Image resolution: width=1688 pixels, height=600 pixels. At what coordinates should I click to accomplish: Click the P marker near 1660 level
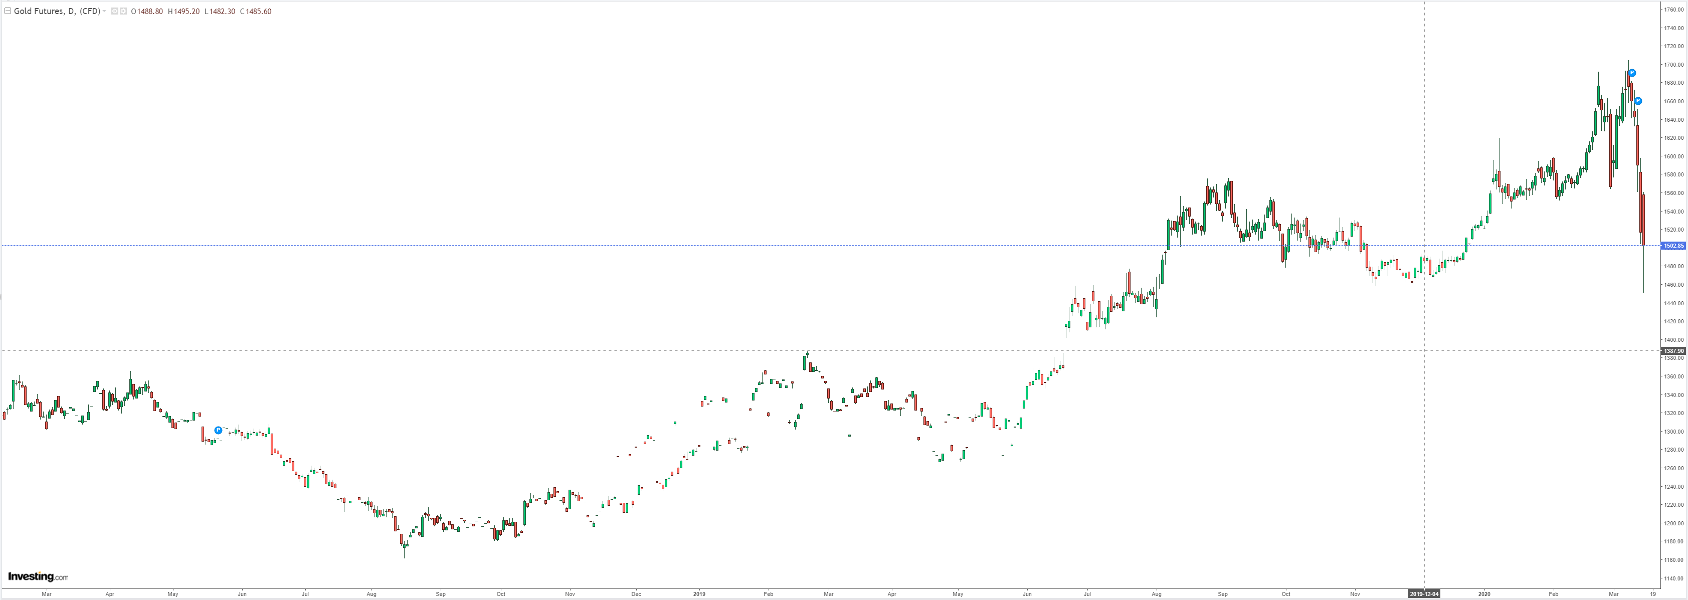coord(1638,101)
